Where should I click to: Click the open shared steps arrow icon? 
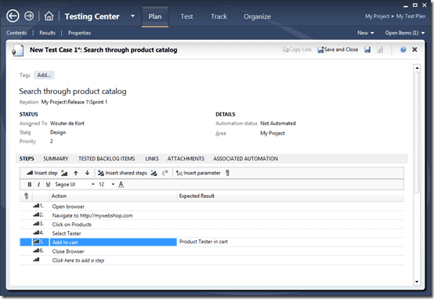pos(165,173)
